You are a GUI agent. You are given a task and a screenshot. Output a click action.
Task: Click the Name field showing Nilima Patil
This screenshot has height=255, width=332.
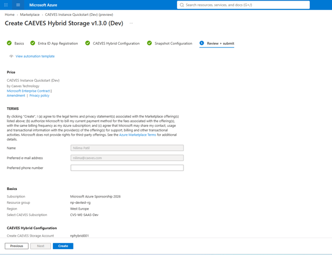coord(127,148)
